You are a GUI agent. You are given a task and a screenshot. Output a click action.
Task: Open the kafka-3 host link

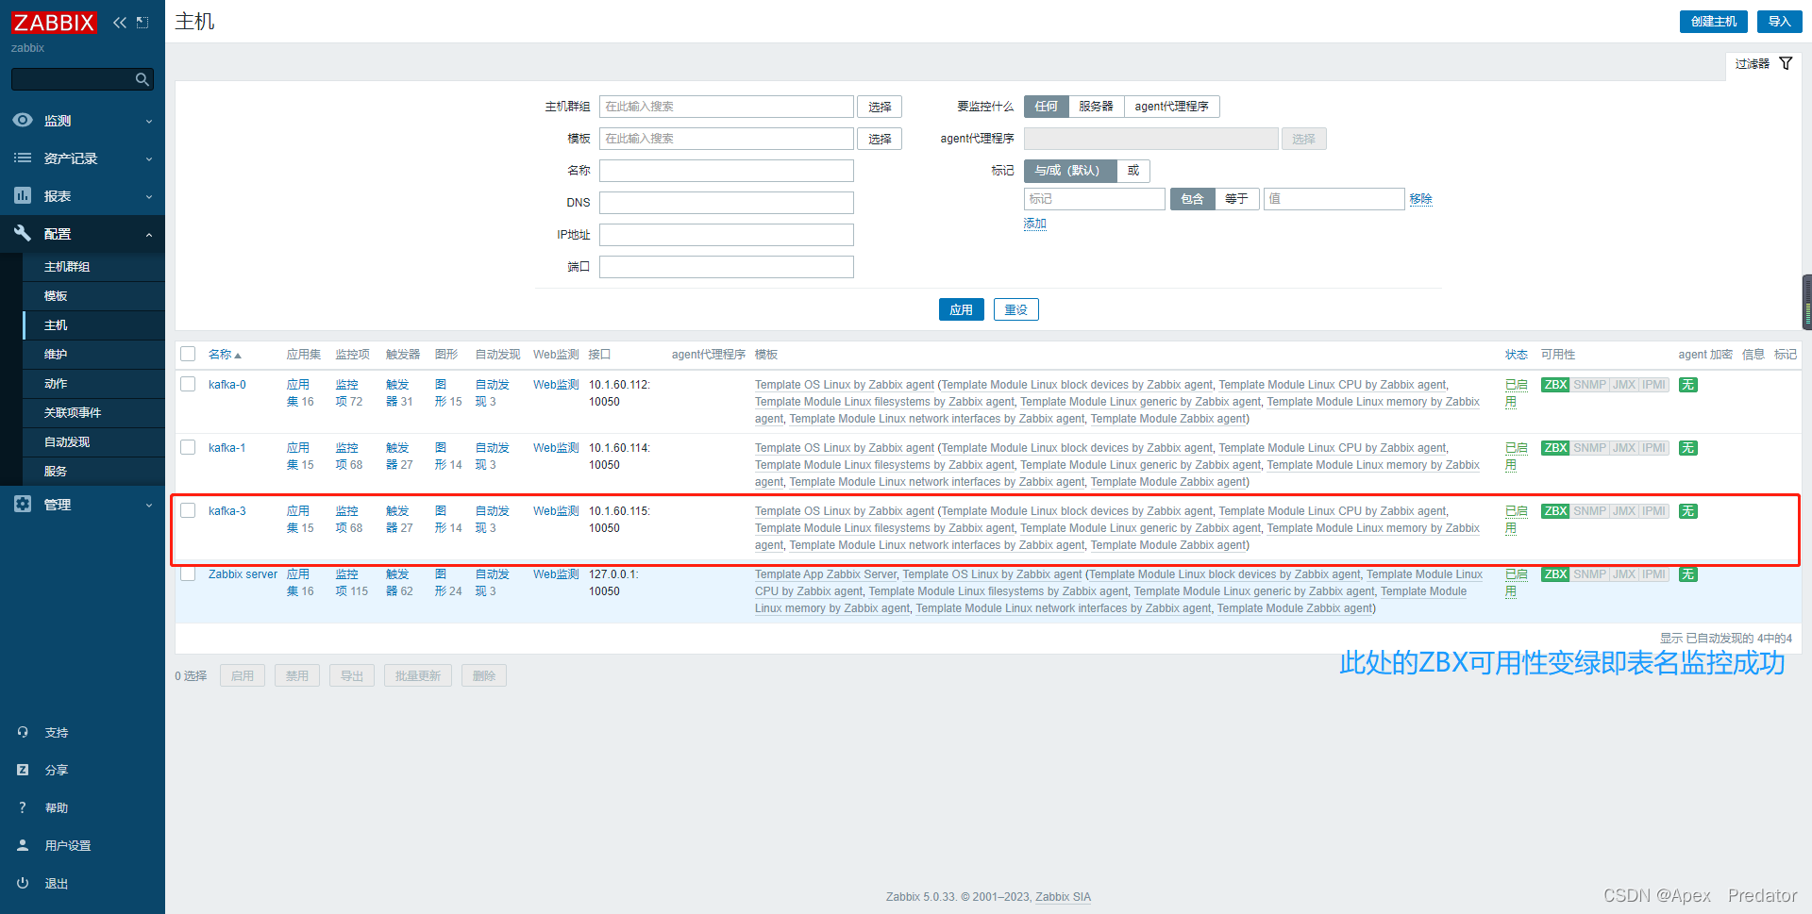coord(226,511)
